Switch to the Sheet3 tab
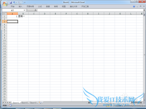146x109 pixels. coord(33,103)
